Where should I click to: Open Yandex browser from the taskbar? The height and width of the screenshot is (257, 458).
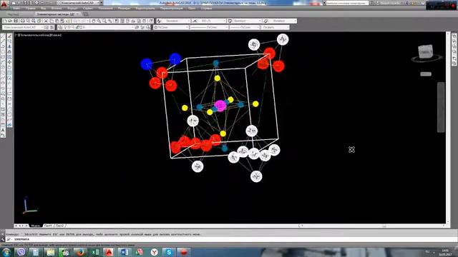click(154, 252)
